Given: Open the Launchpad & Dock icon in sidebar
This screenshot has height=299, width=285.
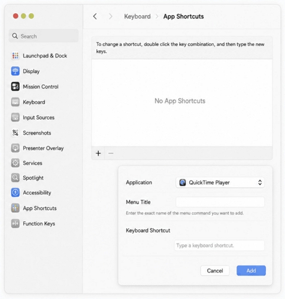Looking at the screenshot, I should coord(16,56).
